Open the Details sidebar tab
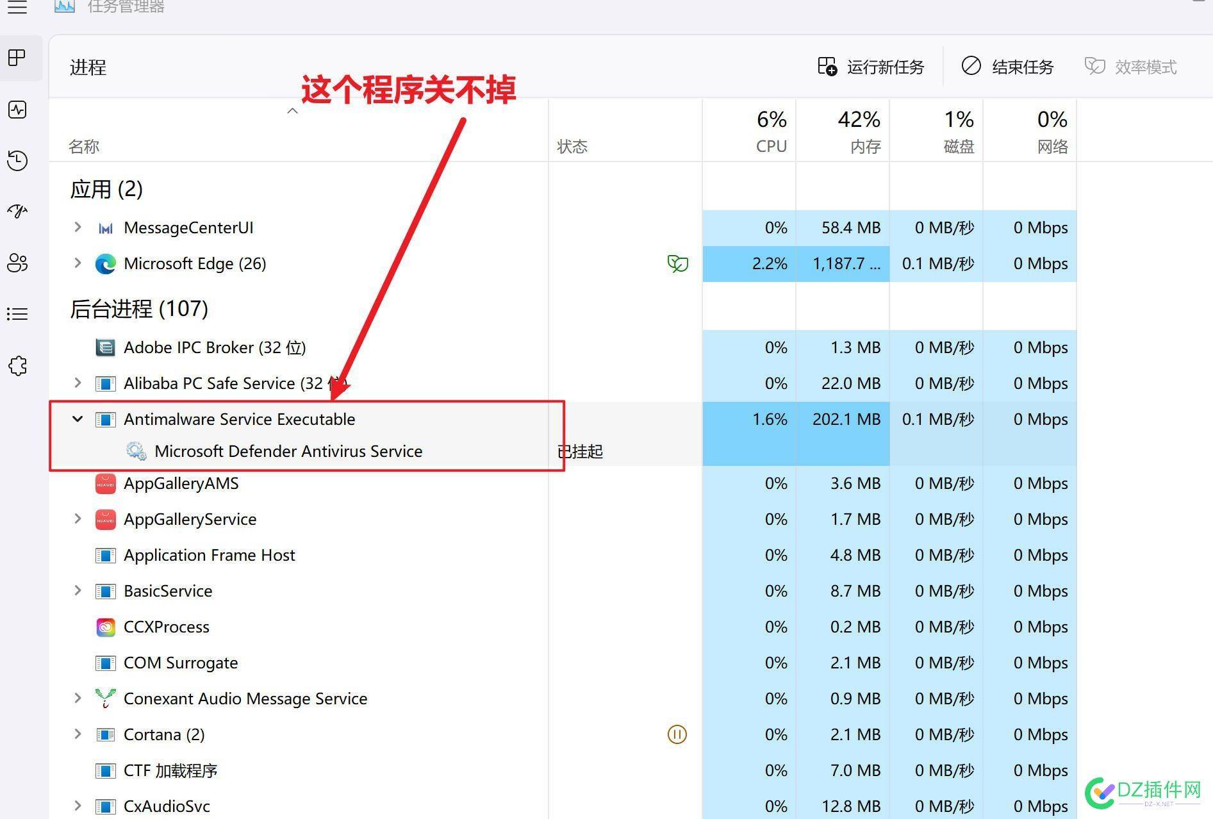Viewport: 1213px width, 819px height. coord(17,314)
